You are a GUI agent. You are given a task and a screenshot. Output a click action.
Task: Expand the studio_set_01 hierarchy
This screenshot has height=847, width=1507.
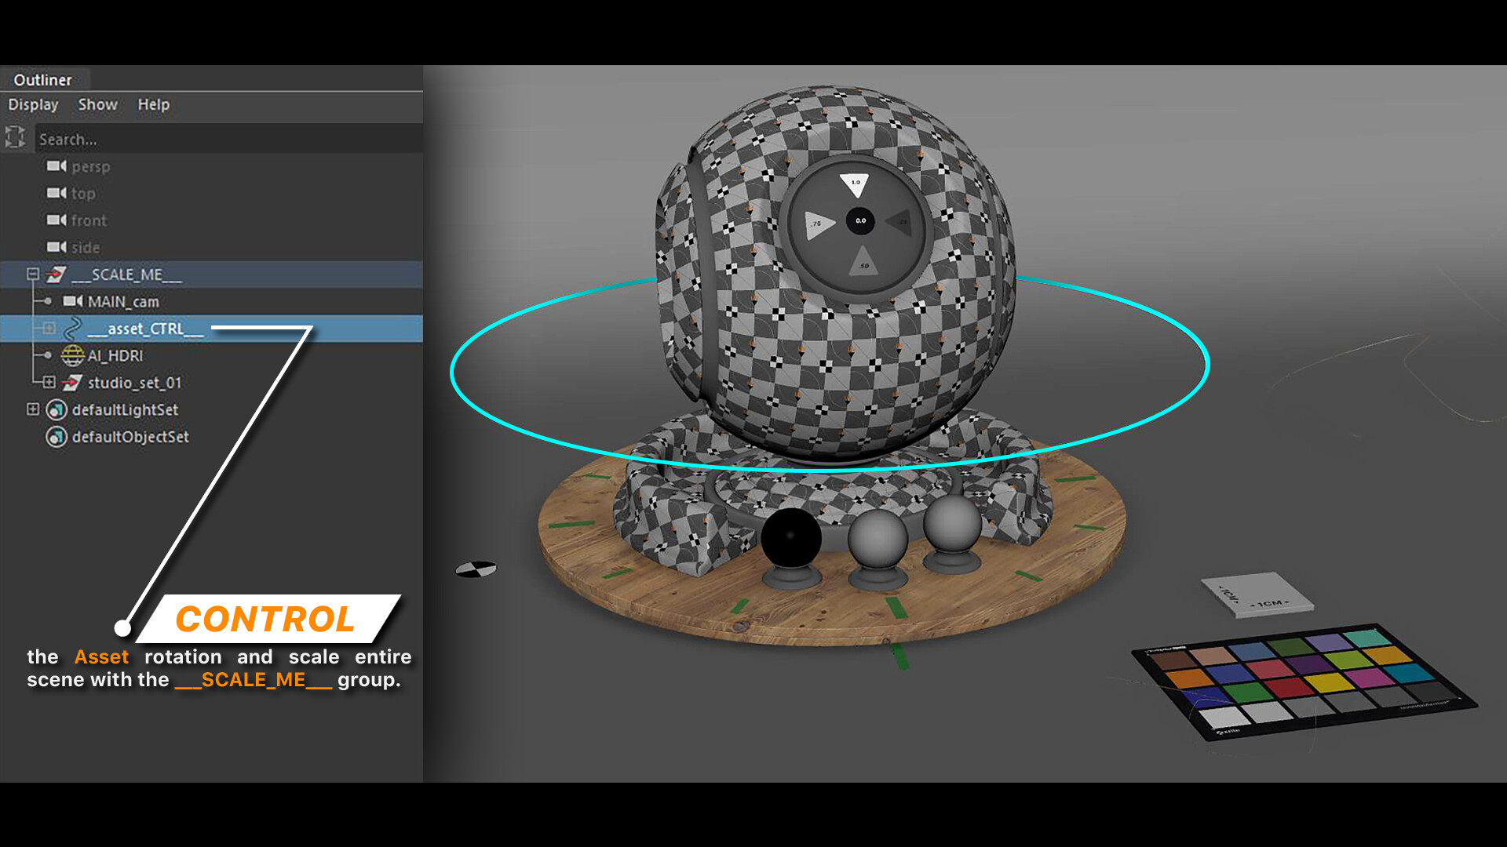point(50,383)
